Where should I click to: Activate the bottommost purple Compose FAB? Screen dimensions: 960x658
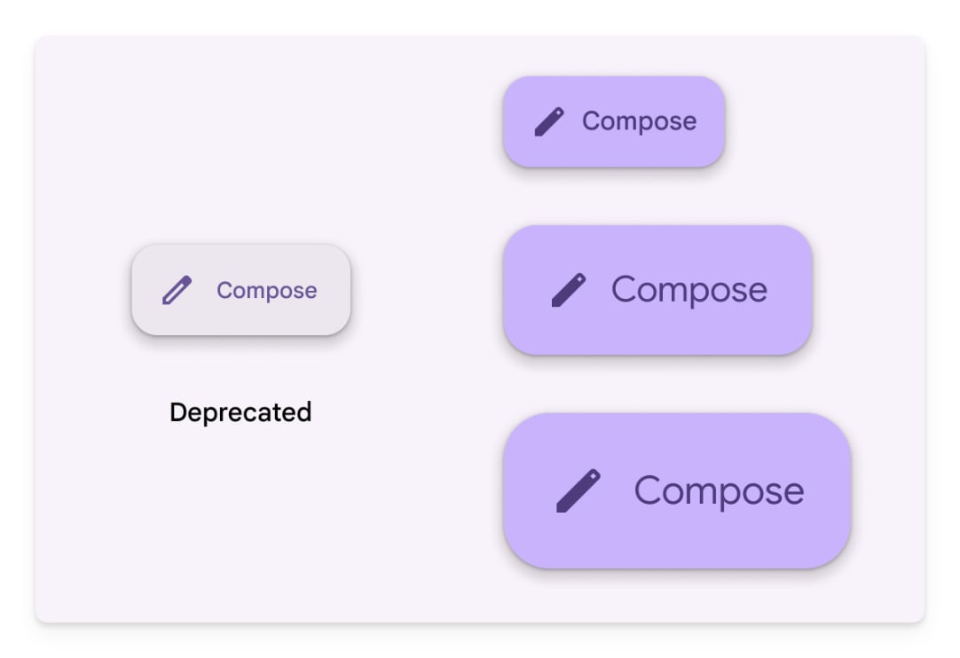[677, 490]
